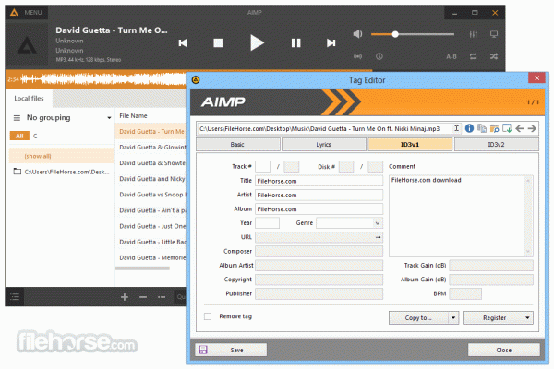Viewport: 554px width, 369px height.
Task: Select David Guetta - Ain't a party track
Action: (151, 210)
